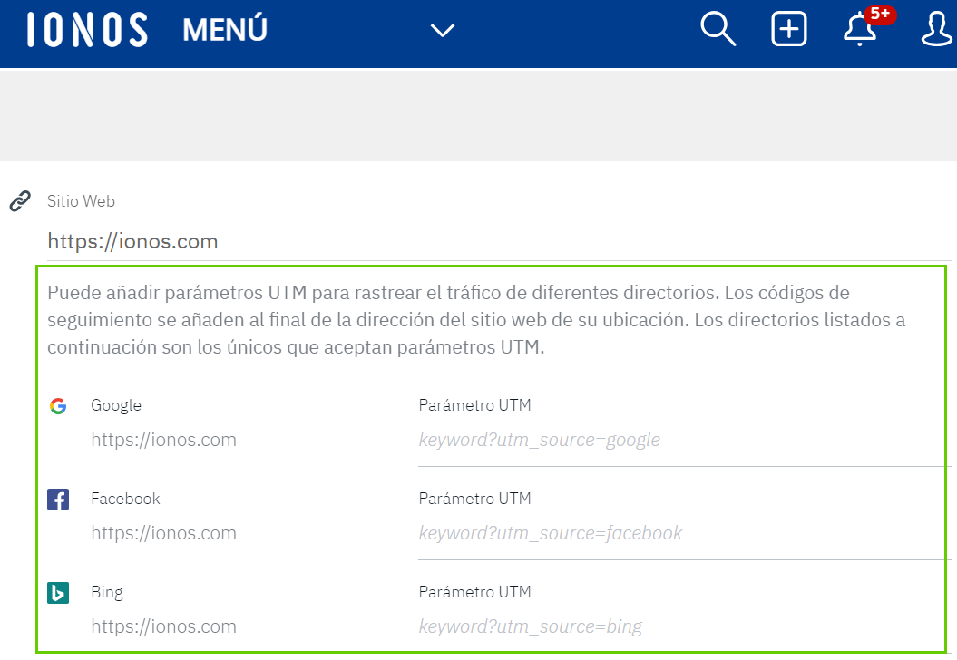Image resolution: width=957 pixels, height=660 pixels.
Task: Click the URL under Facebook
Action: coord(163,533)
